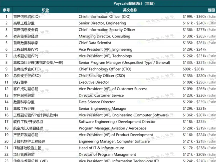Click "Vice President (VP), Technology" cell

[x=130, y=56]
